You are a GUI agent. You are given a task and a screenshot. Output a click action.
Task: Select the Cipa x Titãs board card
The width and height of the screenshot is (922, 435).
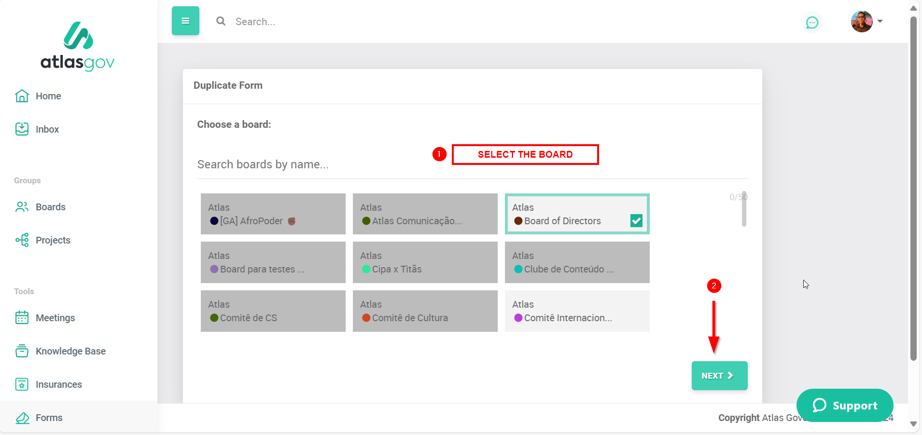click(425, 262)
